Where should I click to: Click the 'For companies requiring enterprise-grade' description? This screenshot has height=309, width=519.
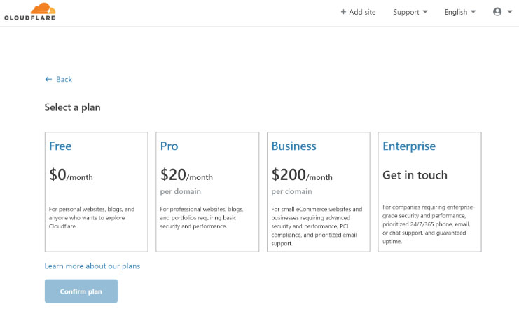tap(429, 224)
